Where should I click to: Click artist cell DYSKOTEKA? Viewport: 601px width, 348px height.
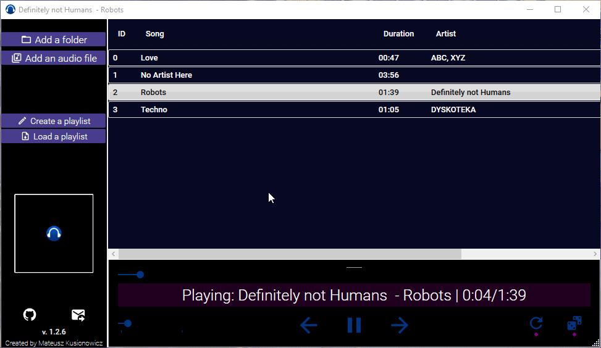[x=453, y=109]
